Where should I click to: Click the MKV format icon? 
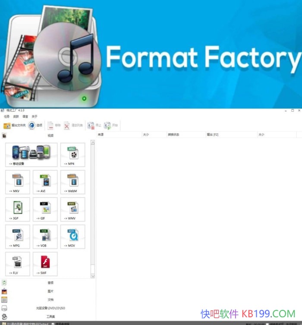tap(18, 182)
